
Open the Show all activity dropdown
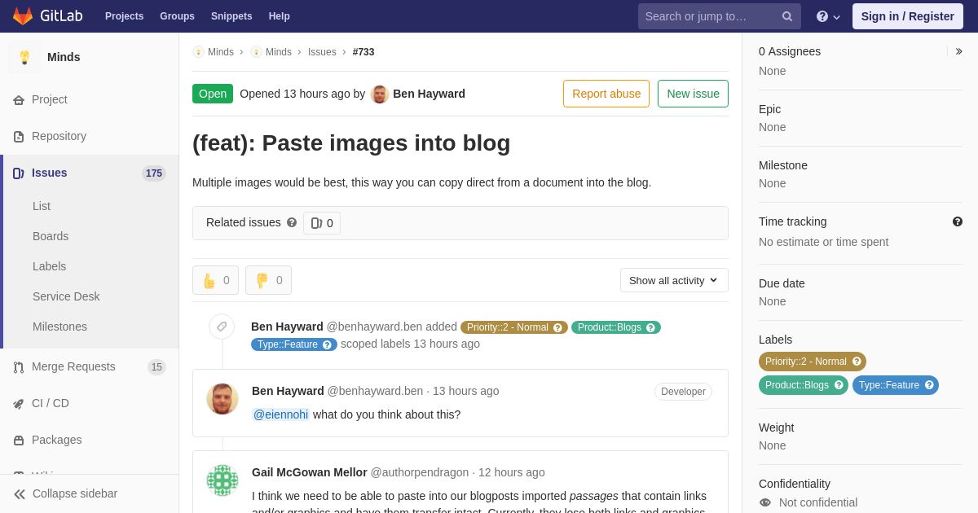pos(674,280)
